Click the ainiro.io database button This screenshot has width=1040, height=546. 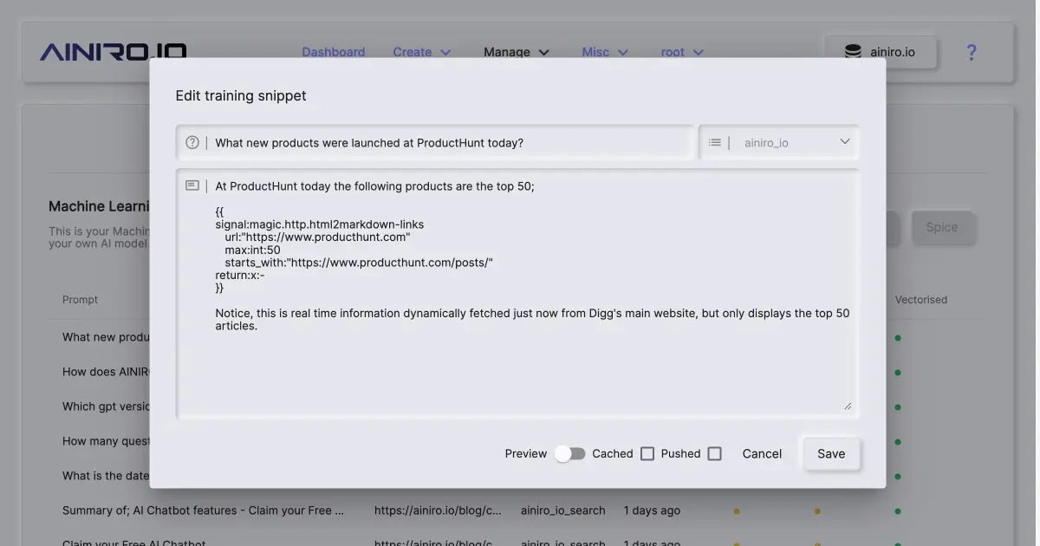point(882,52)
